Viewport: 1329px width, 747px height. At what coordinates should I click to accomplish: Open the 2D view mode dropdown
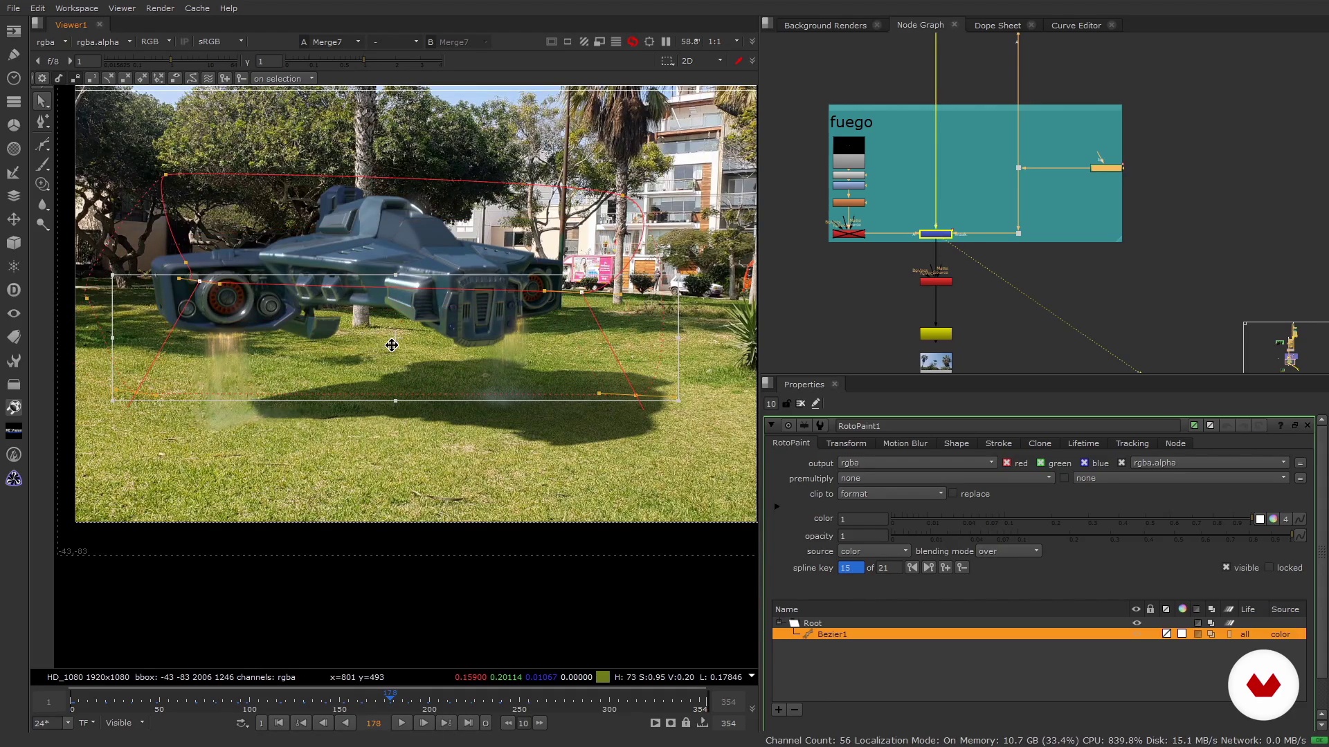click(x=702, y=61)
